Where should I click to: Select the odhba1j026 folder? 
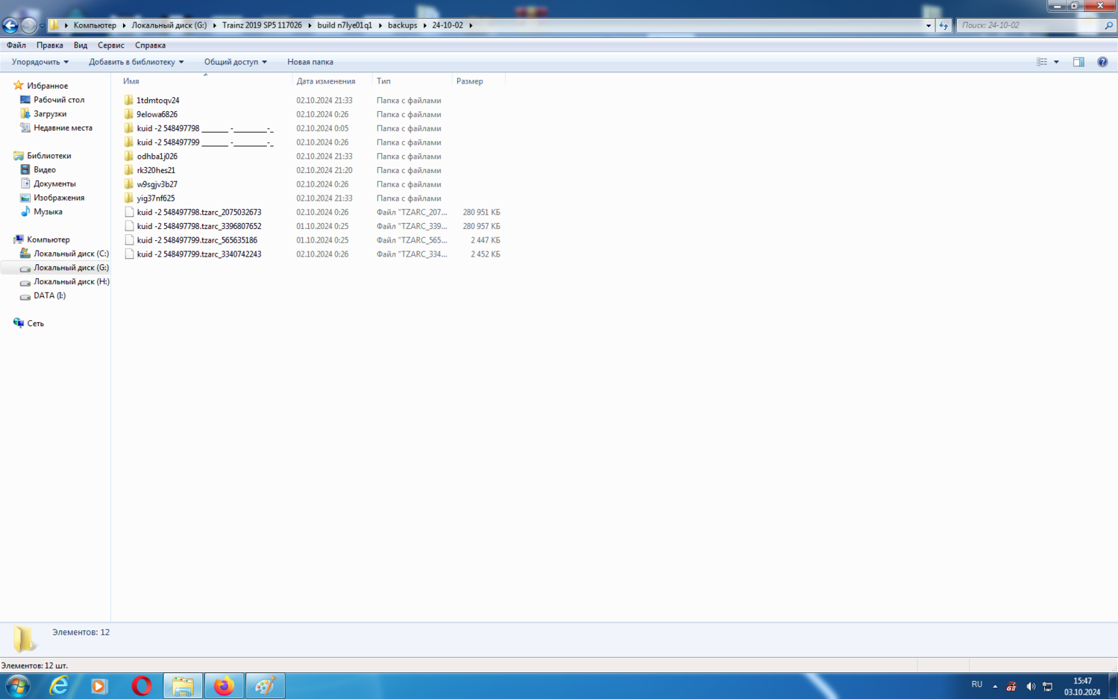point(157,157)
